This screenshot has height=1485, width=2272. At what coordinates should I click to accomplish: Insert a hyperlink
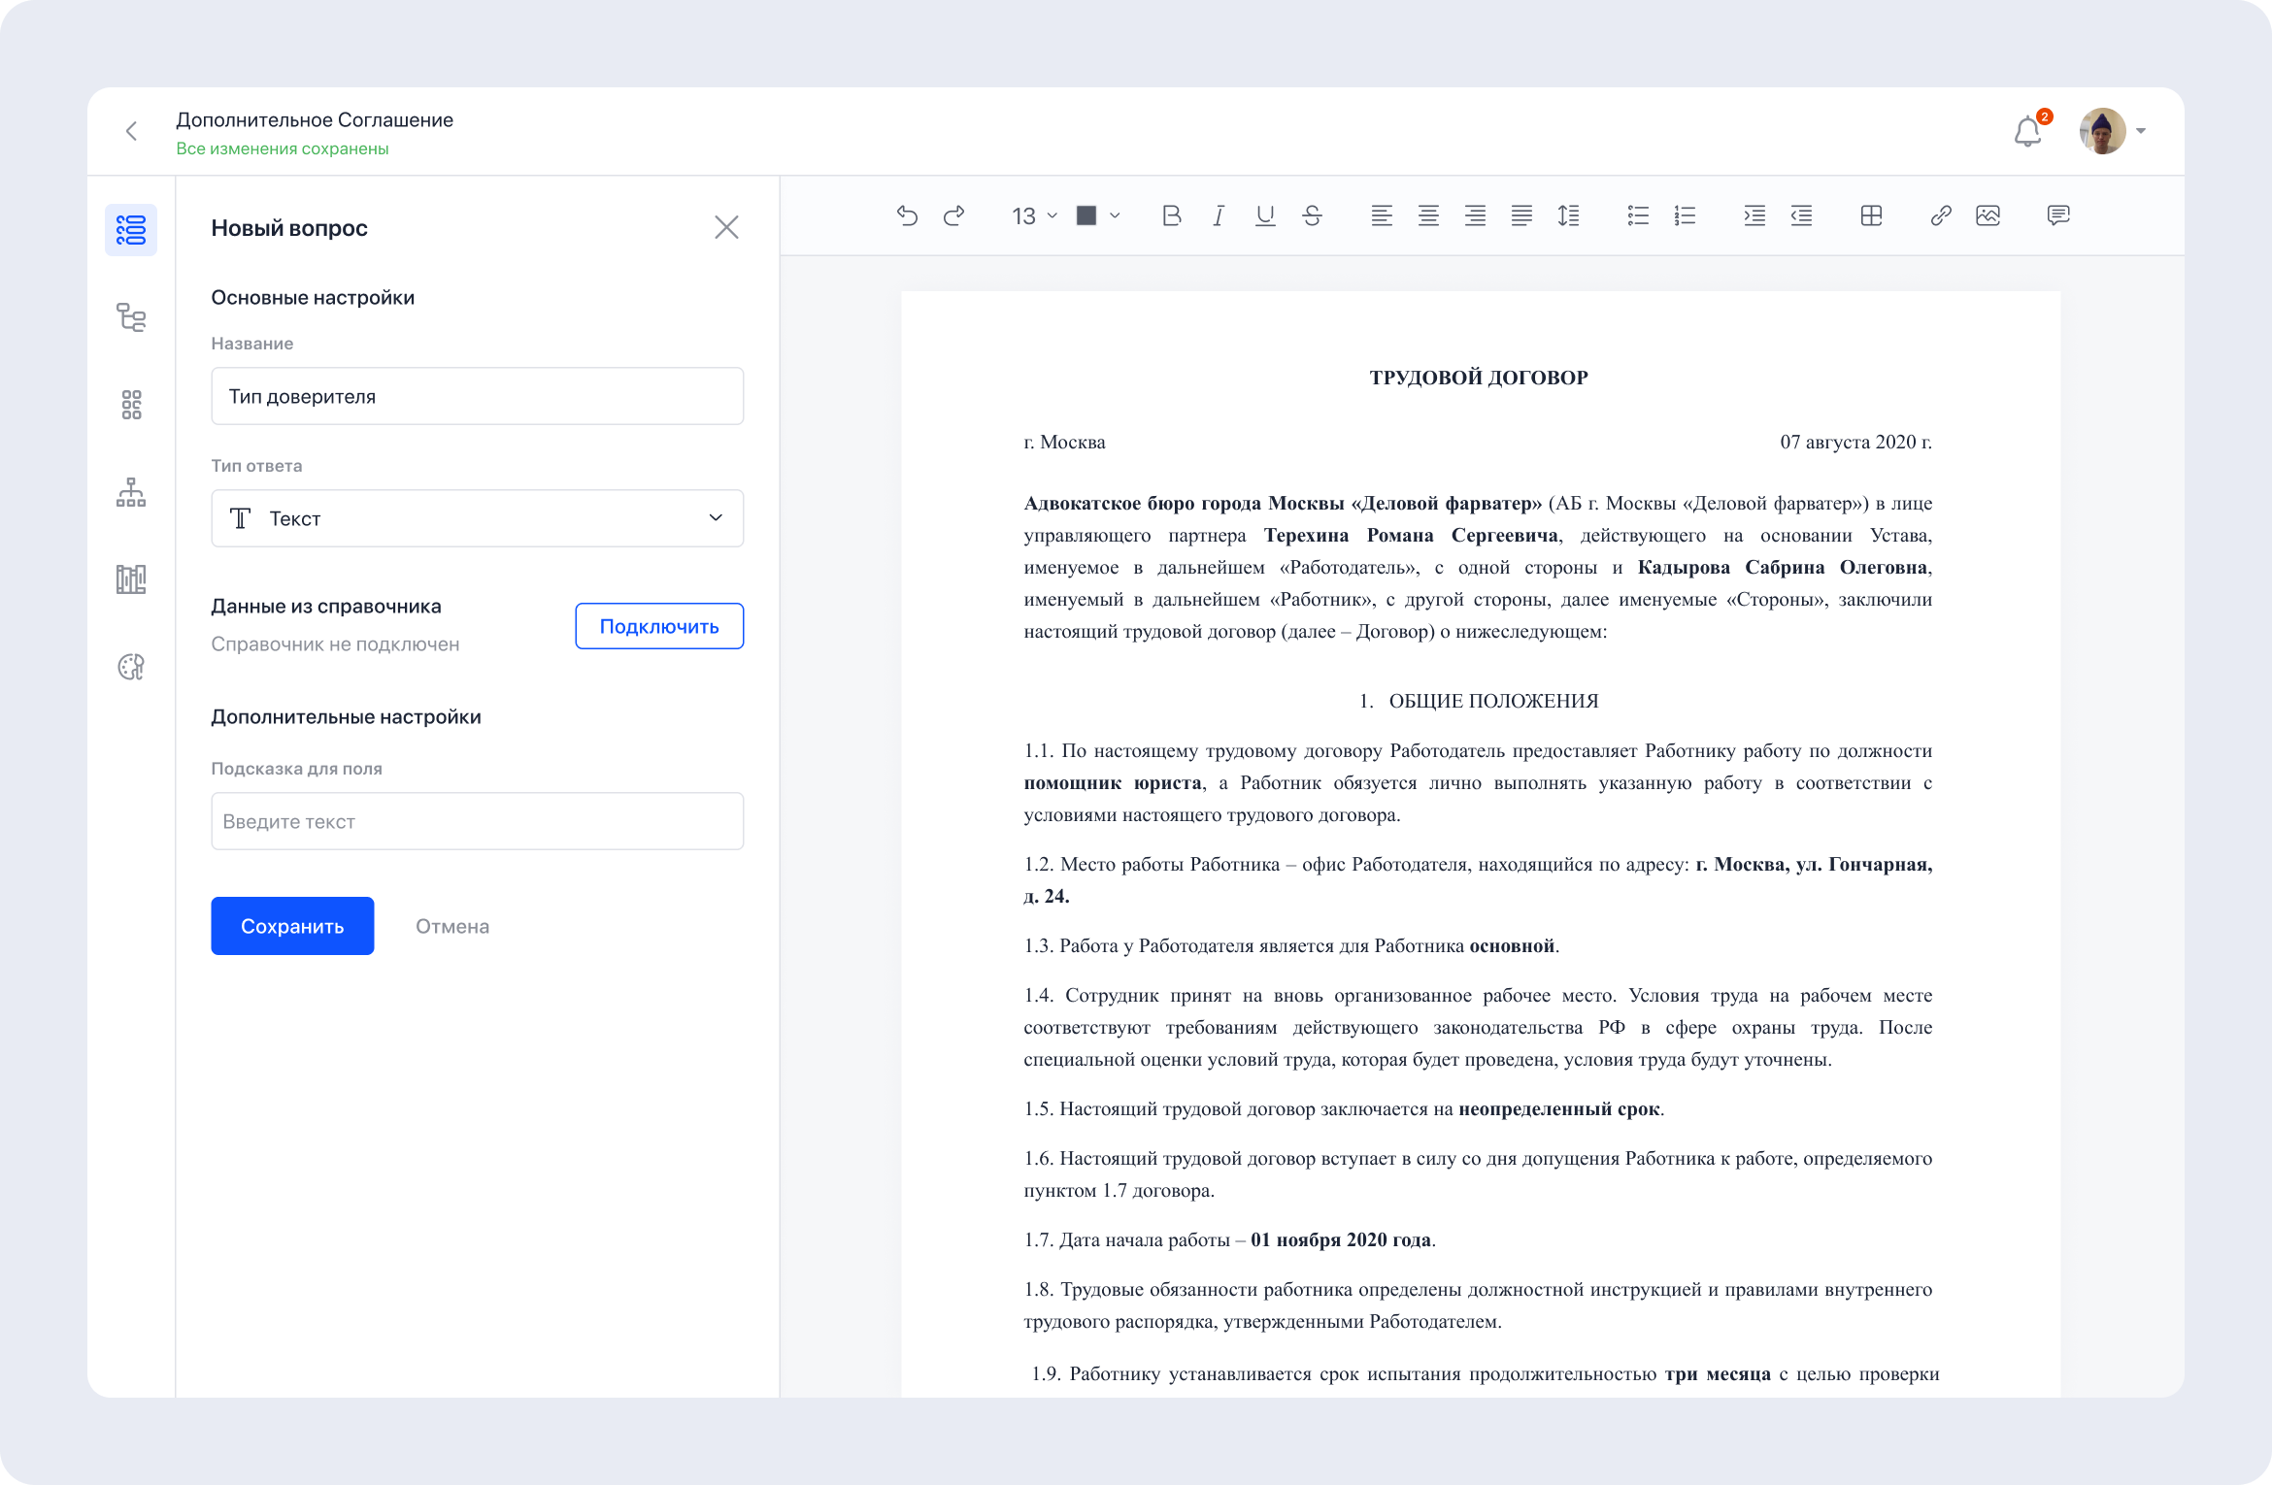[1941, 215]
